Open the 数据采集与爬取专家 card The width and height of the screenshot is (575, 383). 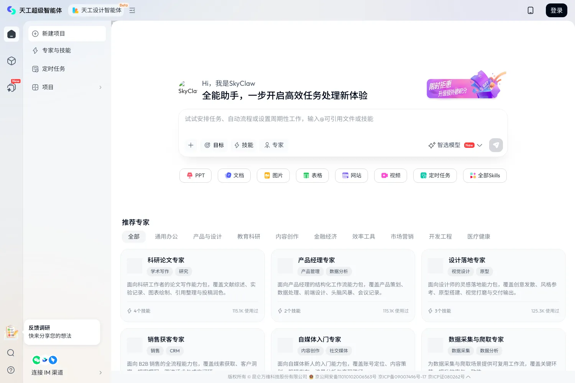pos(493,349)
